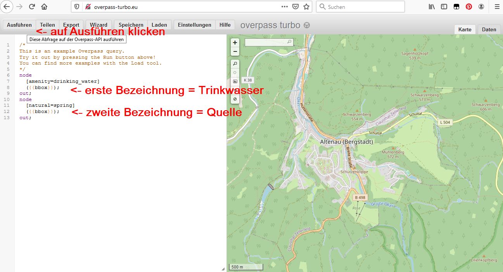Open the Teilen share dialog
The image size is (503, 272).
coord(48,25)
